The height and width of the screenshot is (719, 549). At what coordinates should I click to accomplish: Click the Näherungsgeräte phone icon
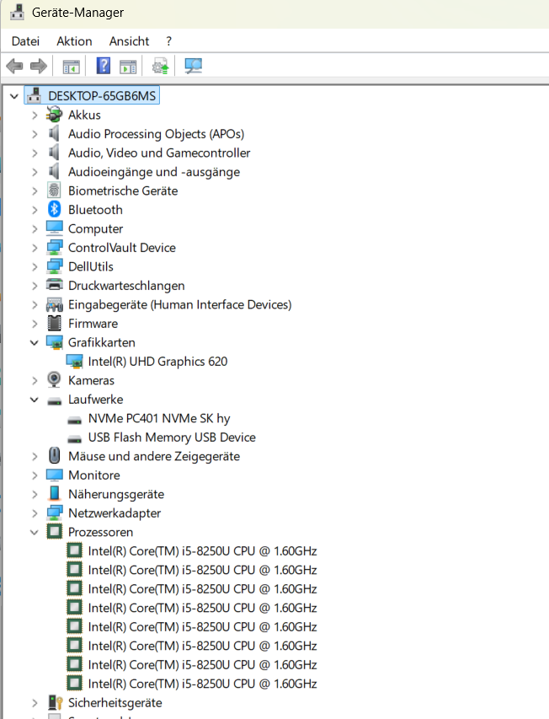54,494
